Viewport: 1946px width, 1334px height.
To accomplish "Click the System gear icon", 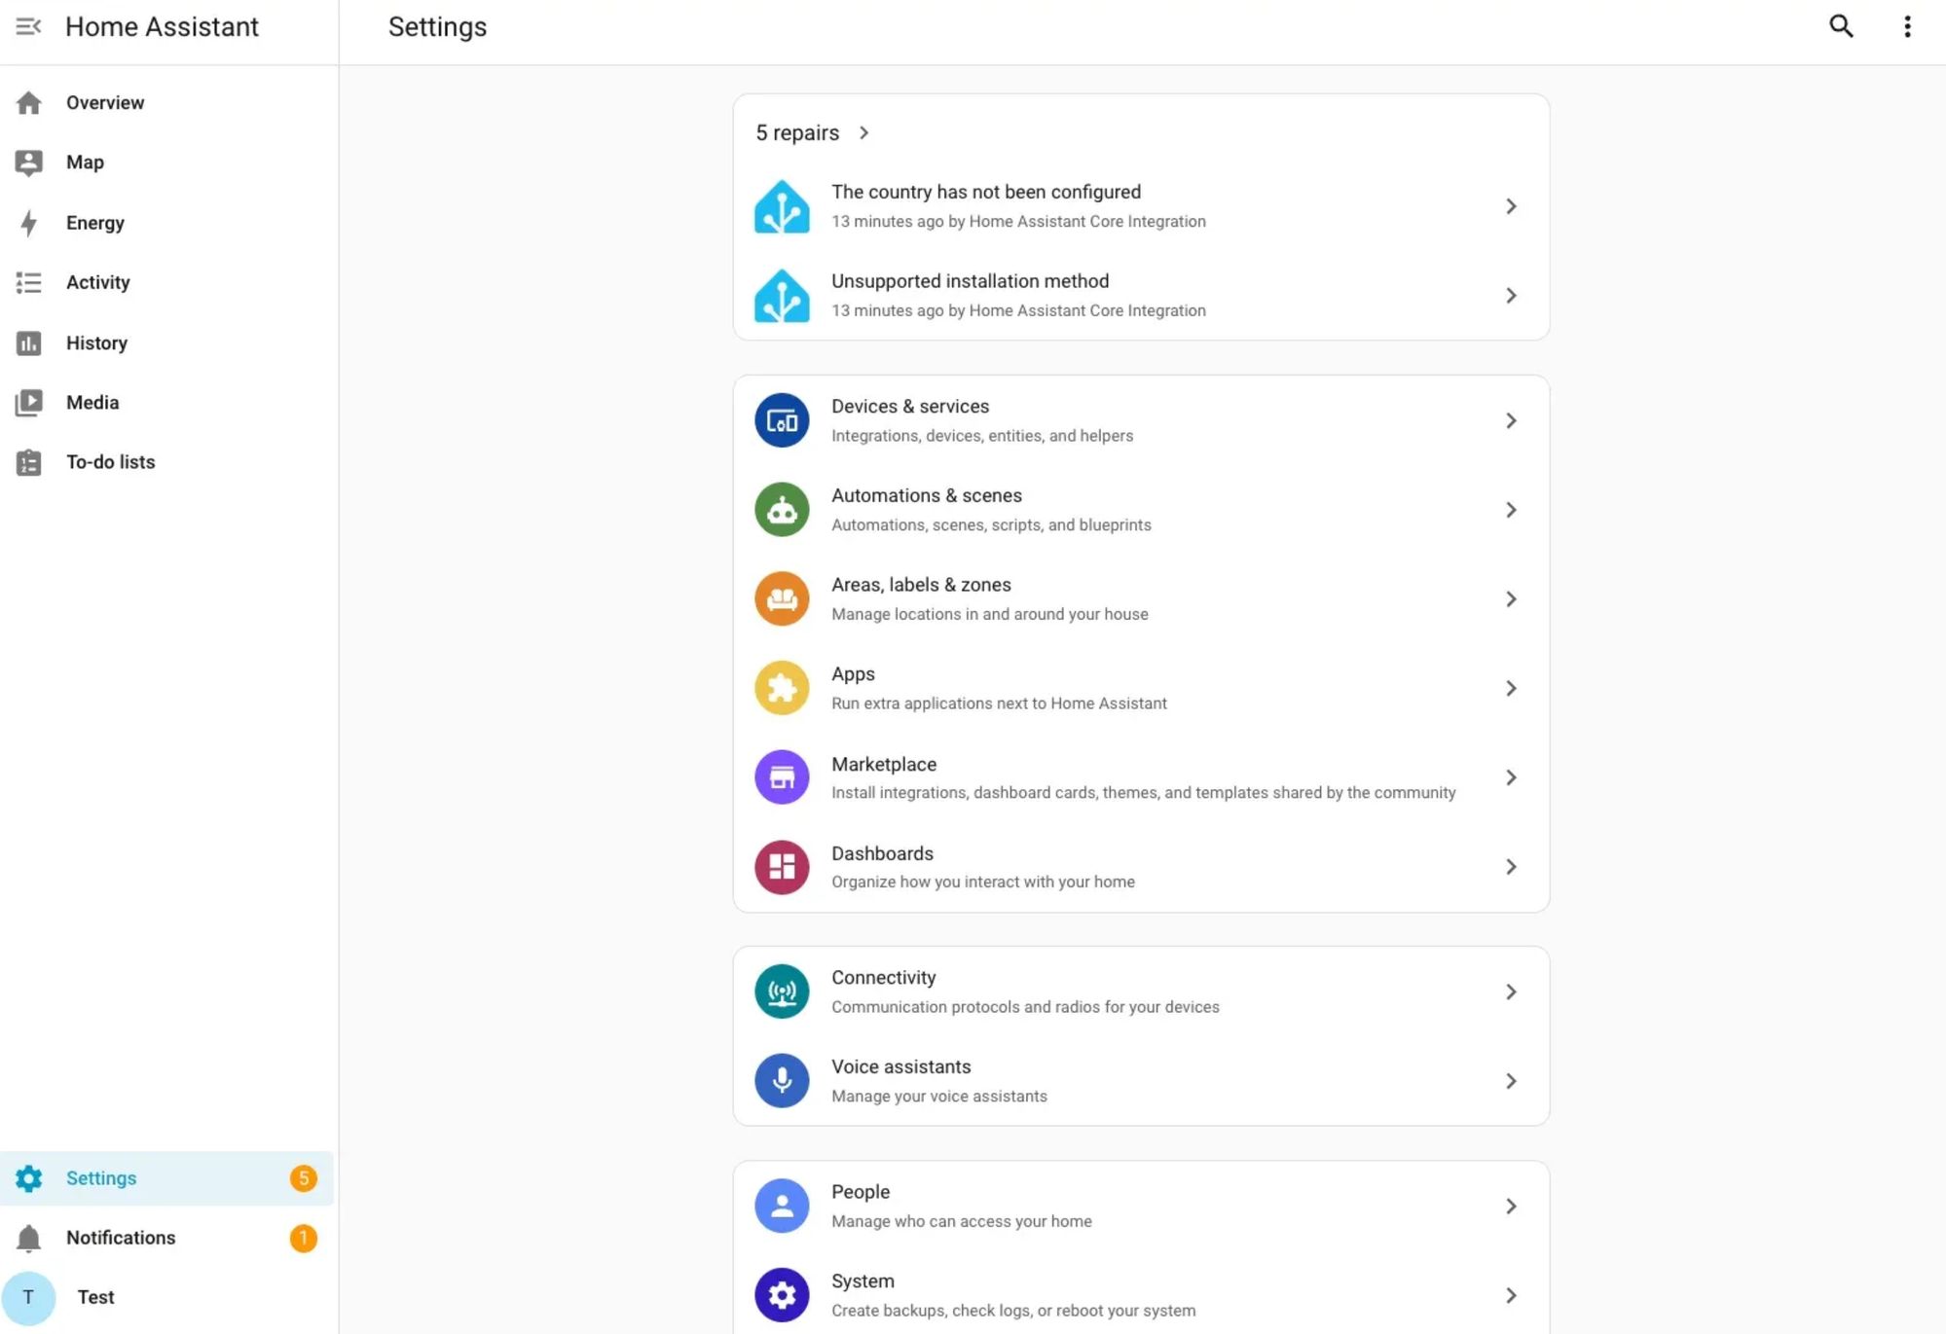I will tap(782, 1295).
